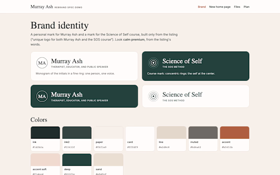Click THE SOS METHOD tagline on the white card

173,100
